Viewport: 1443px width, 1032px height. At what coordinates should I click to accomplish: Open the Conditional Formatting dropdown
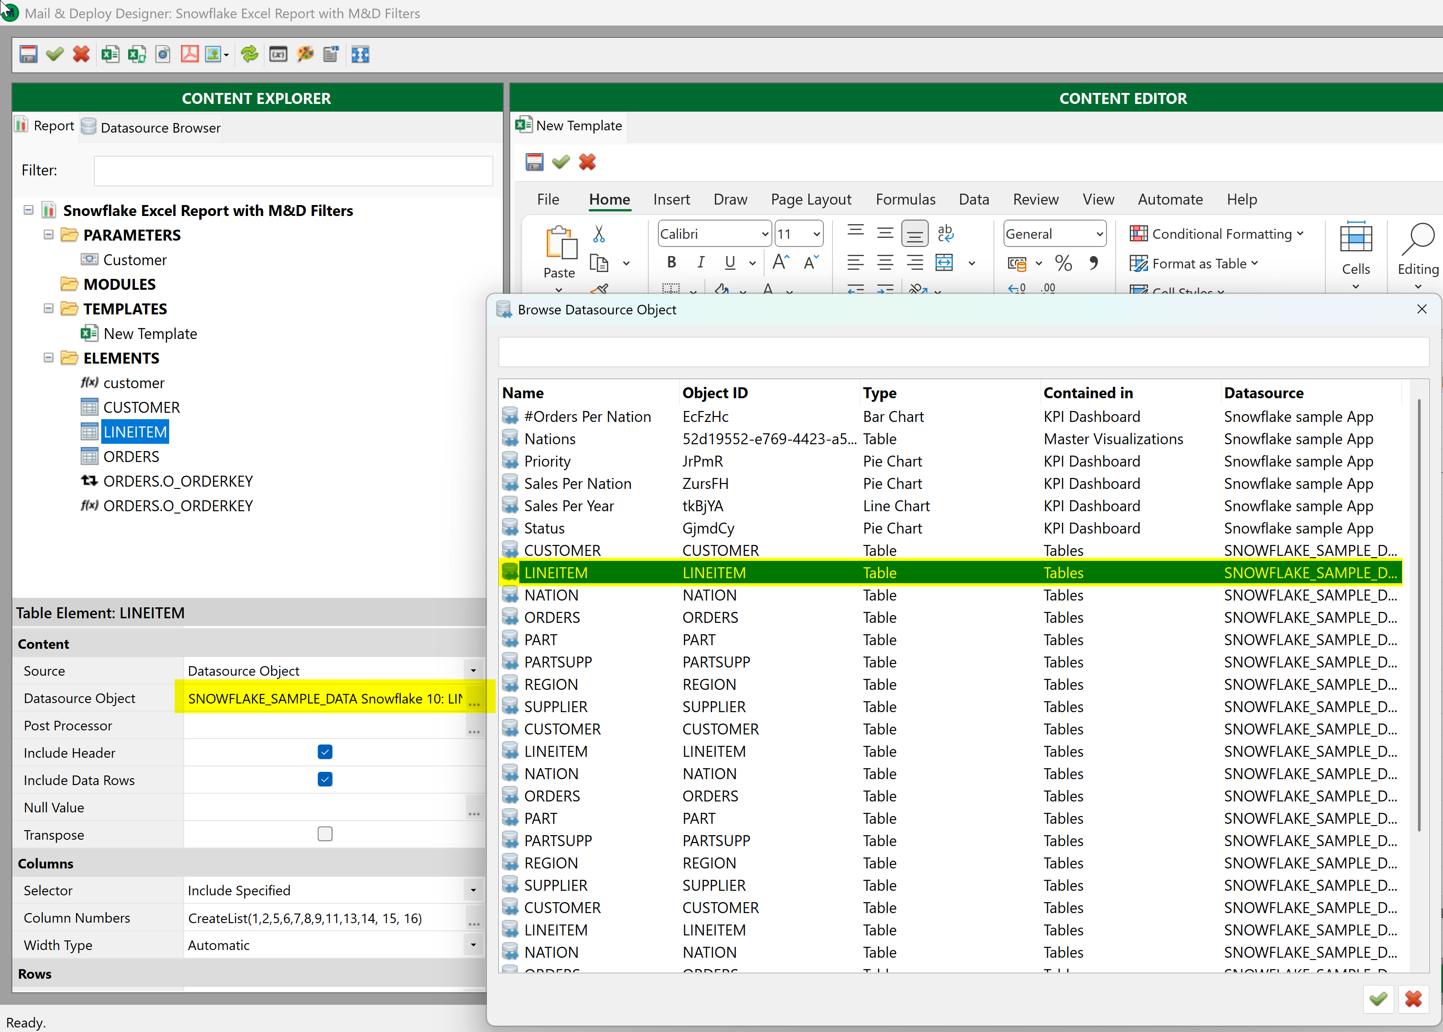click(x=1216, y=234)
